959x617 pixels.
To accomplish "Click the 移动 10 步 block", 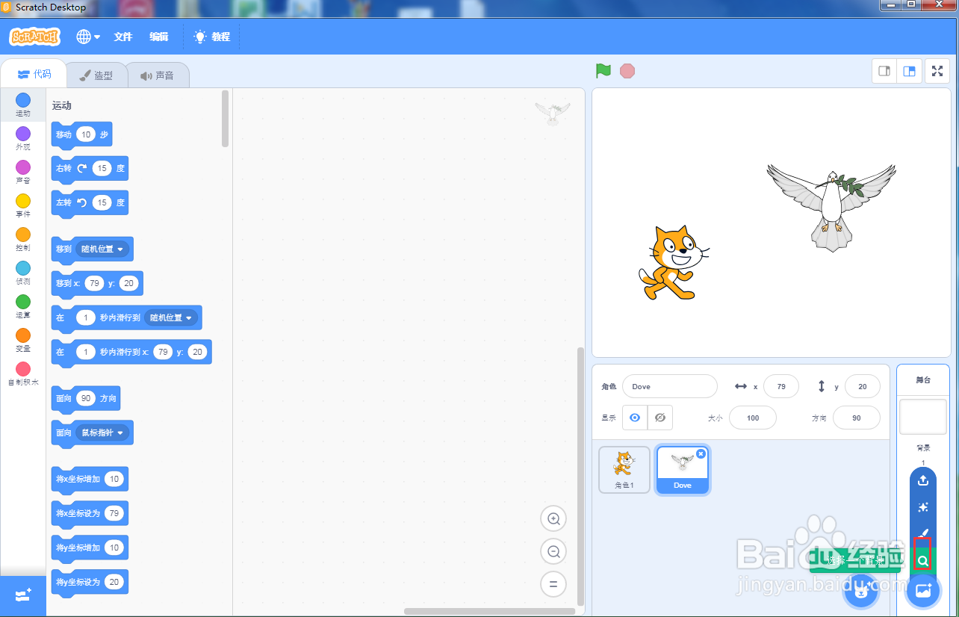I will click(x=81, y=135).
